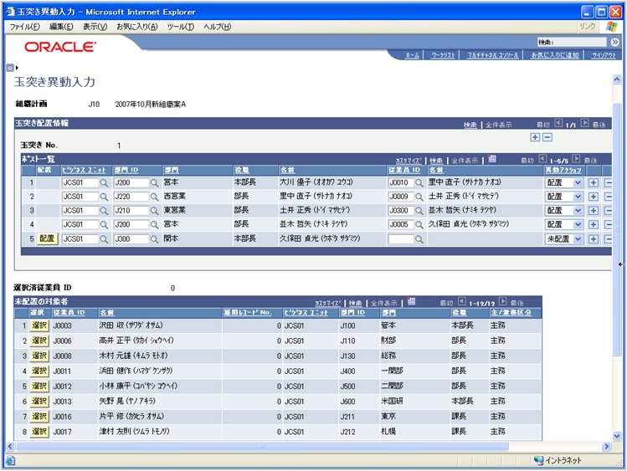Viewport: 627px width, 471px height.
Task: Open the ファイル menu
Action: tap(25, 27)
